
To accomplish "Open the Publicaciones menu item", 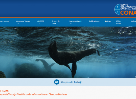I will click(94, 21).
